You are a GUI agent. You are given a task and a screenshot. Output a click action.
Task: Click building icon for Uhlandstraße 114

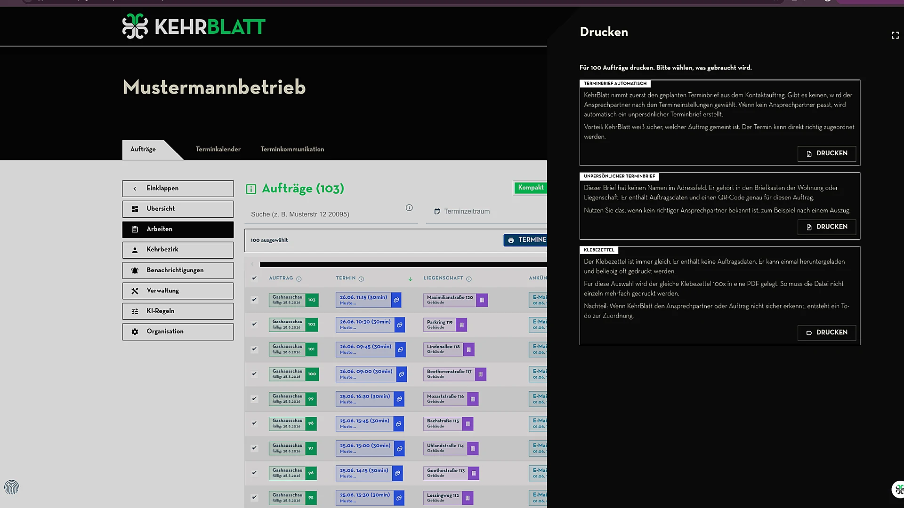(473, 448)
